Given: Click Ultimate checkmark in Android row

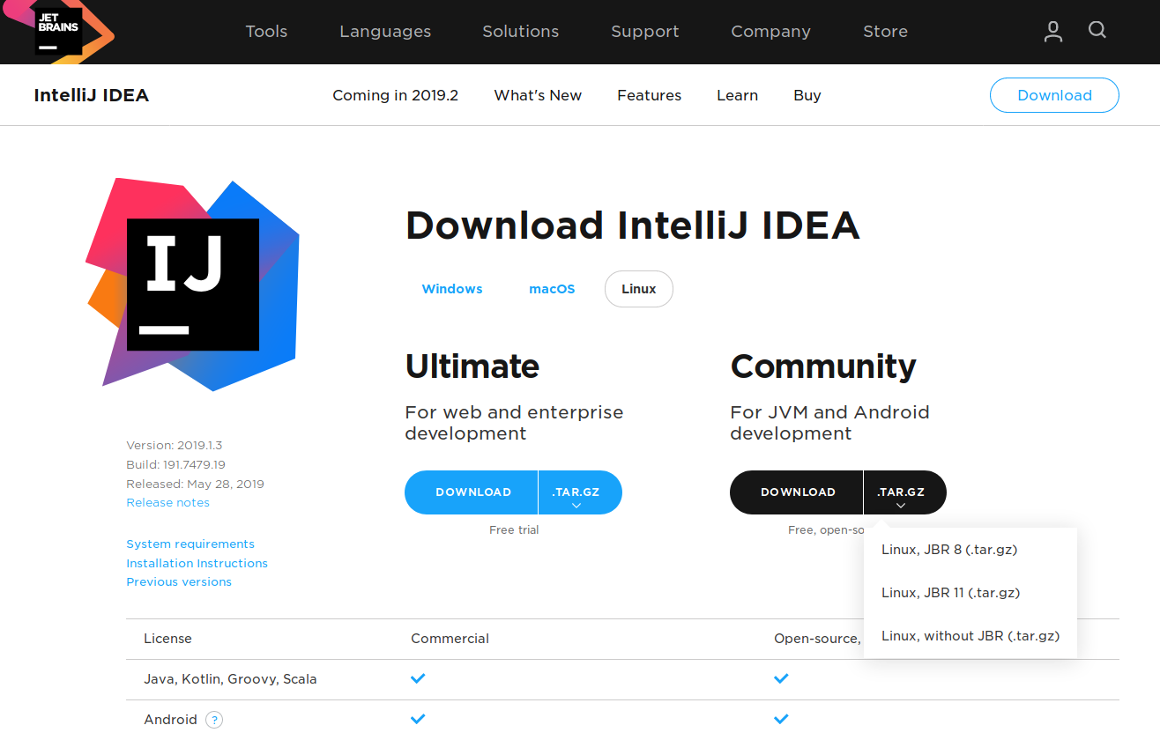Looking at the screenshot, I should (418, 719).
